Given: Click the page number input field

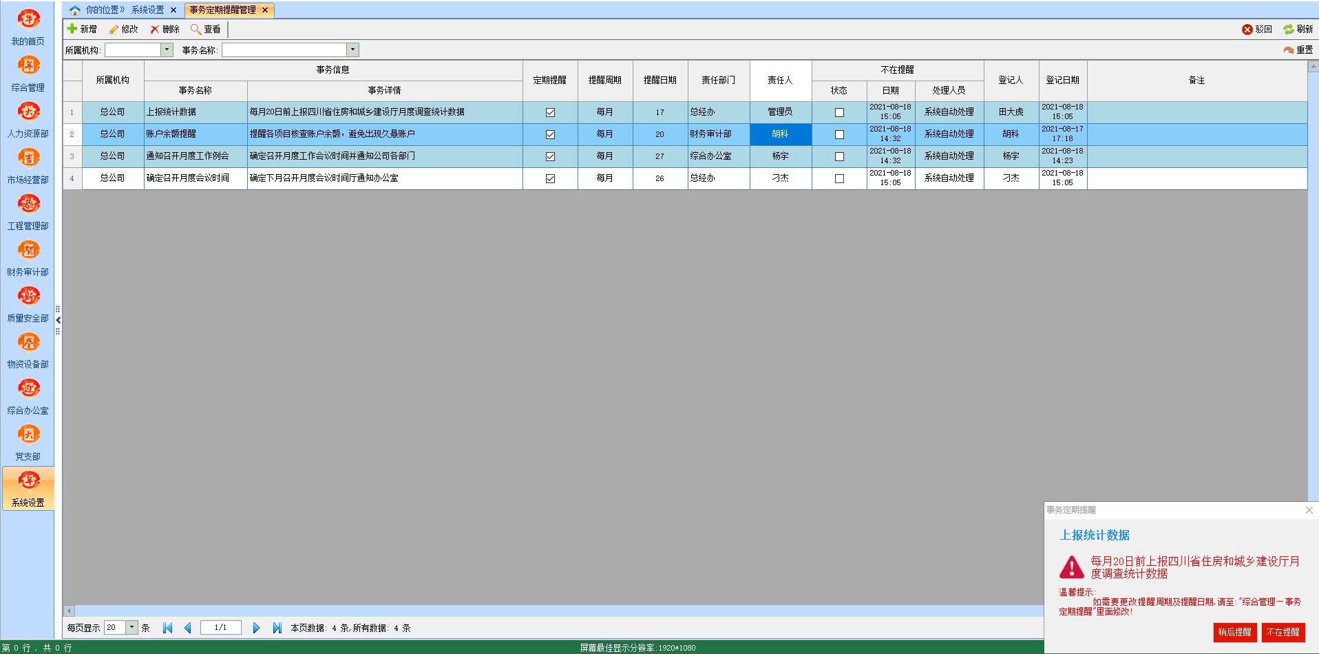Looking at the screenshot, I should [x=220, y=627].
